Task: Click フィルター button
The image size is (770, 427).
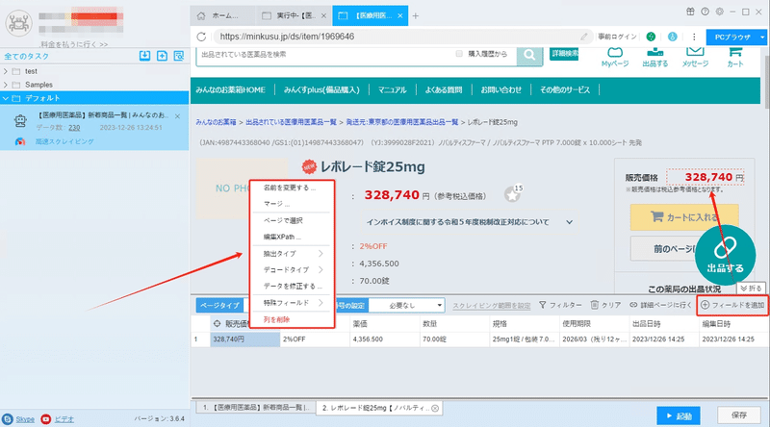Action: click(560, 305)
